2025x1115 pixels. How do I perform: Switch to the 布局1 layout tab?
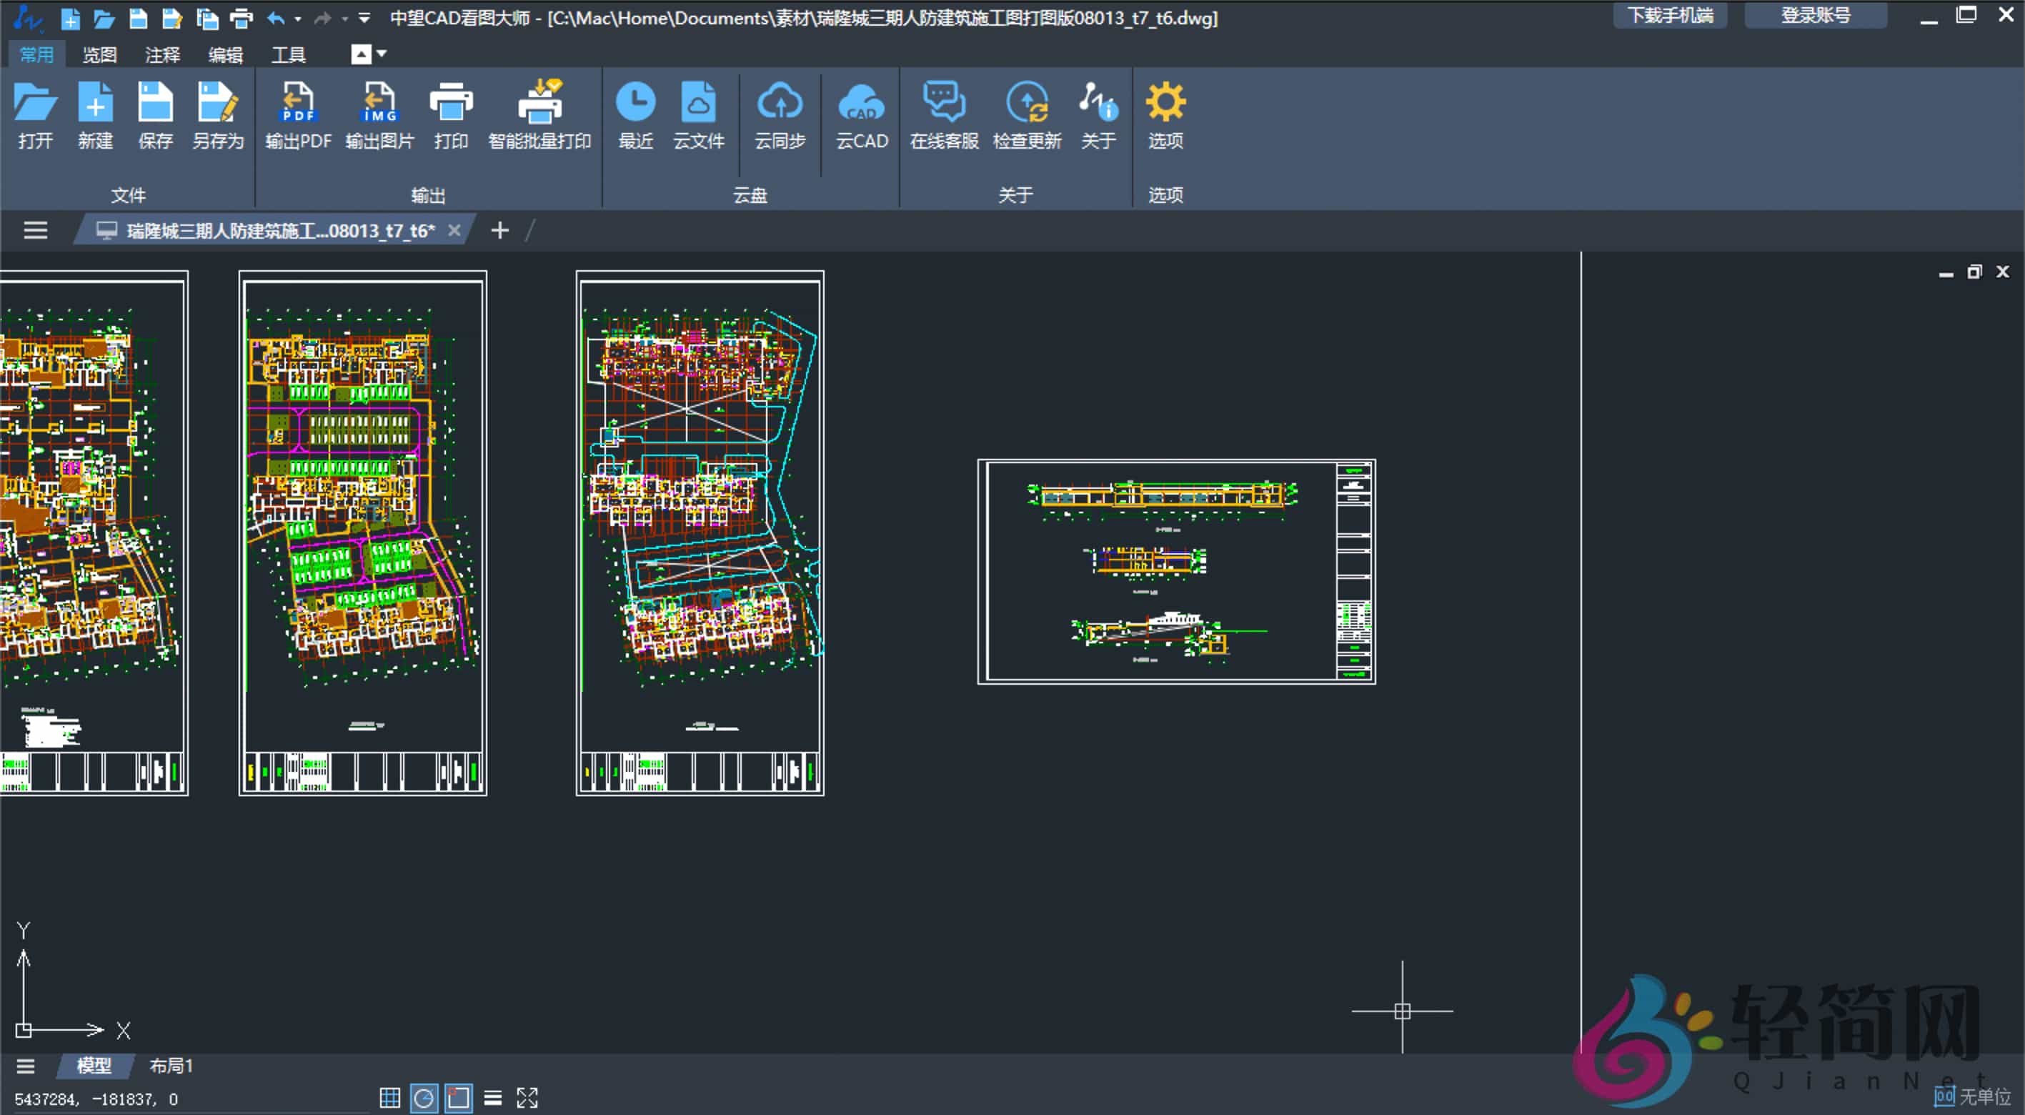(171, 1065)
